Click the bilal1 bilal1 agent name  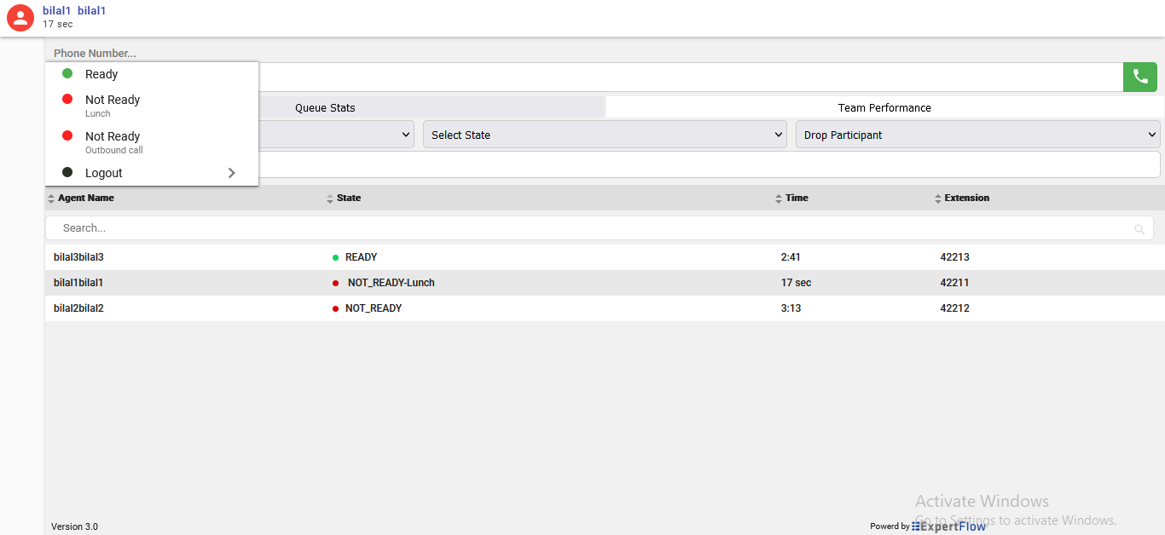point(74,11)
